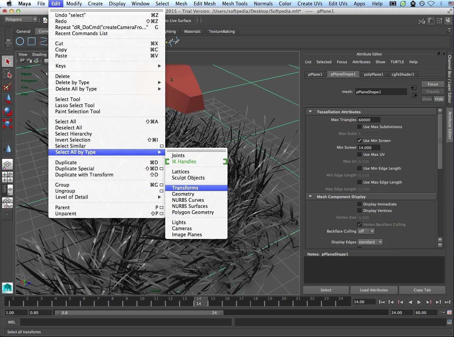The image size is (454, 337).
Task: Uncheck Use Min Screen checkbox
Action: (360, 141)
